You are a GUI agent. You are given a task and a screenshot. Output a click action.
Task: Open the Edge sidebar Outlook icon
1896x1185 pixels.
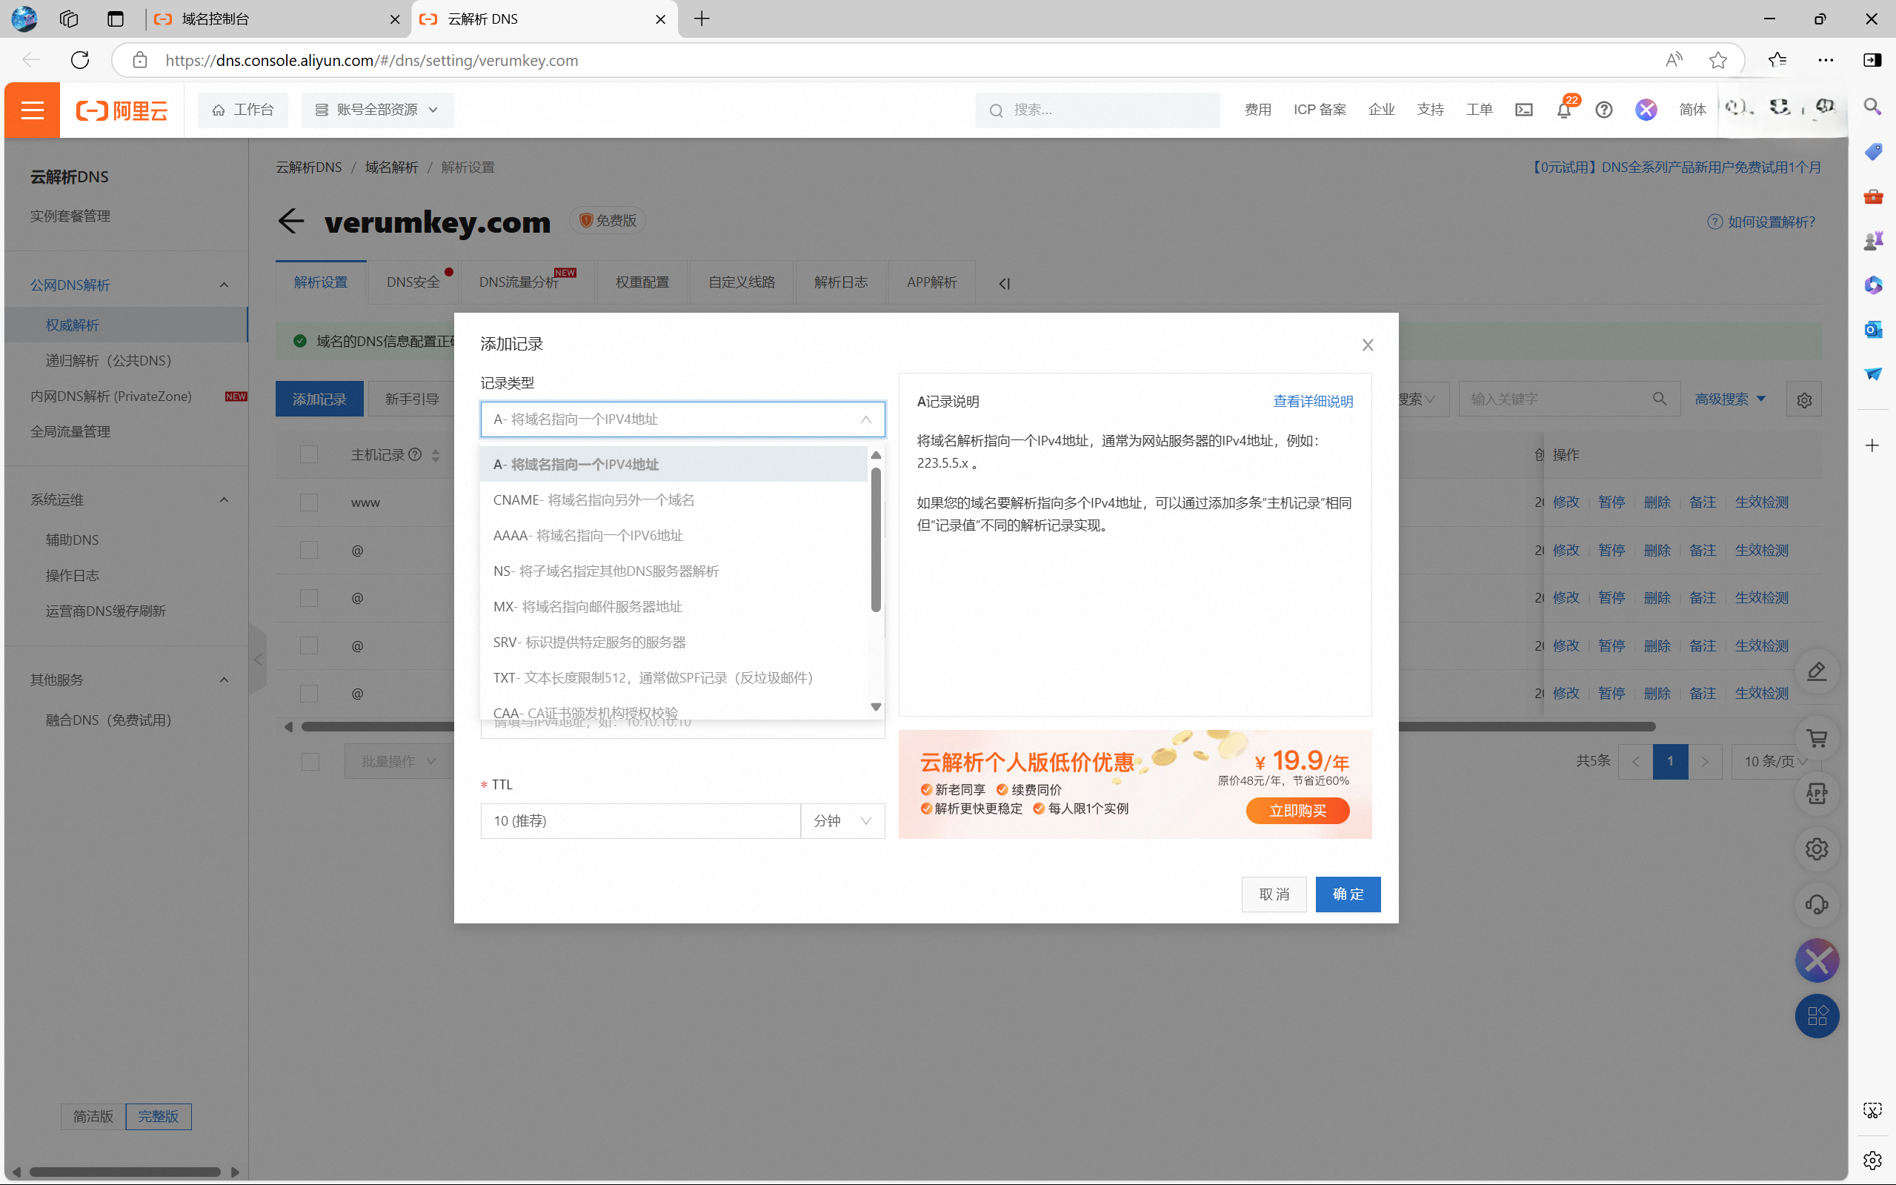(1872, 329)
